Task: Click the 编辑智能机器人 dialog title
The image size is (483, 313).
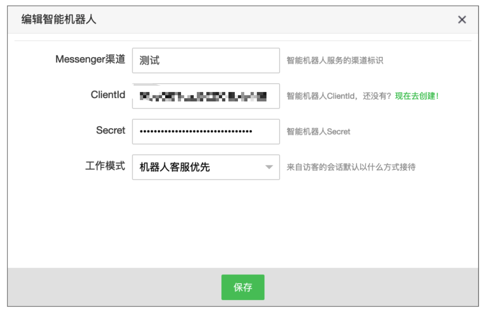Action: point(59,19)
